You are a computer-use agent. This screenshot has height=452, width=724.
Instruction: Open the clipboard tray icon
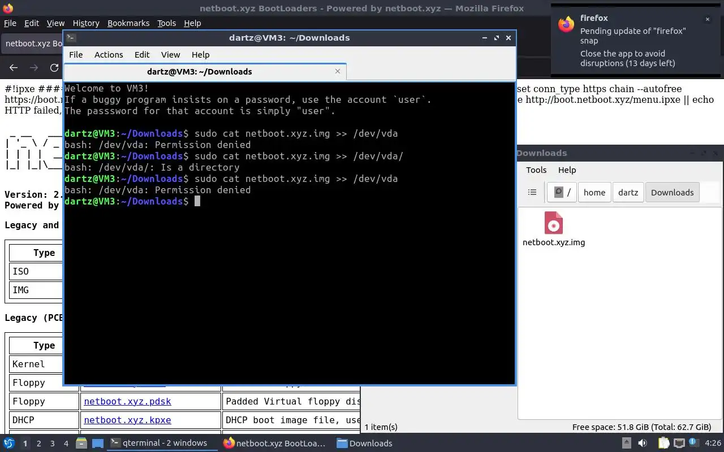click(663, 443)
